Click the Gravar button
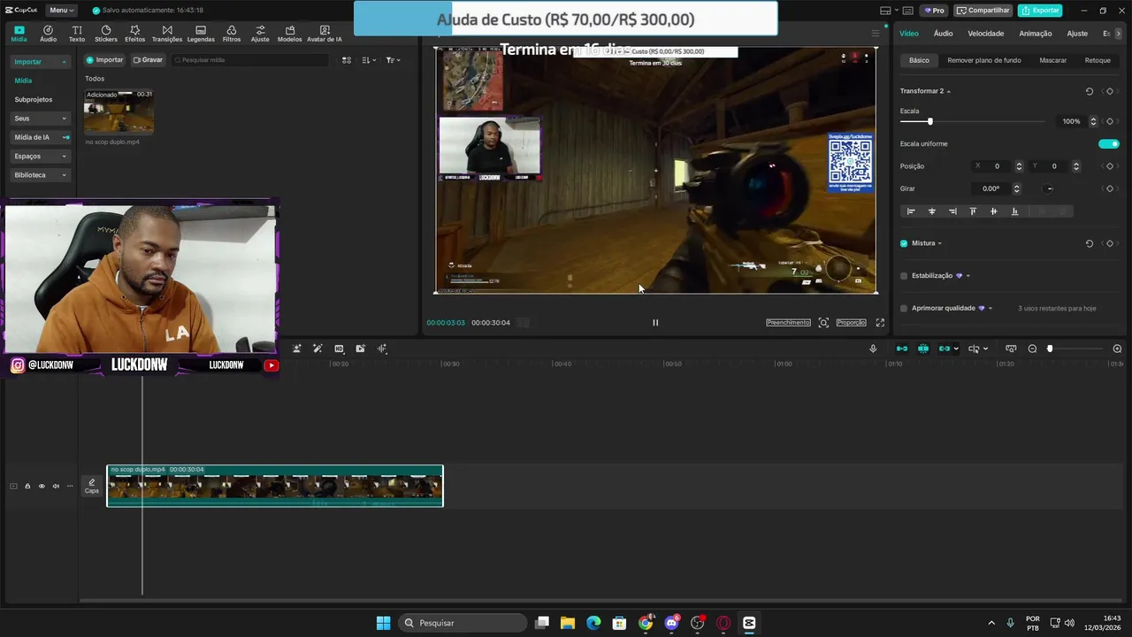This screenshot has width=1132, height=637. click(148, 60)
